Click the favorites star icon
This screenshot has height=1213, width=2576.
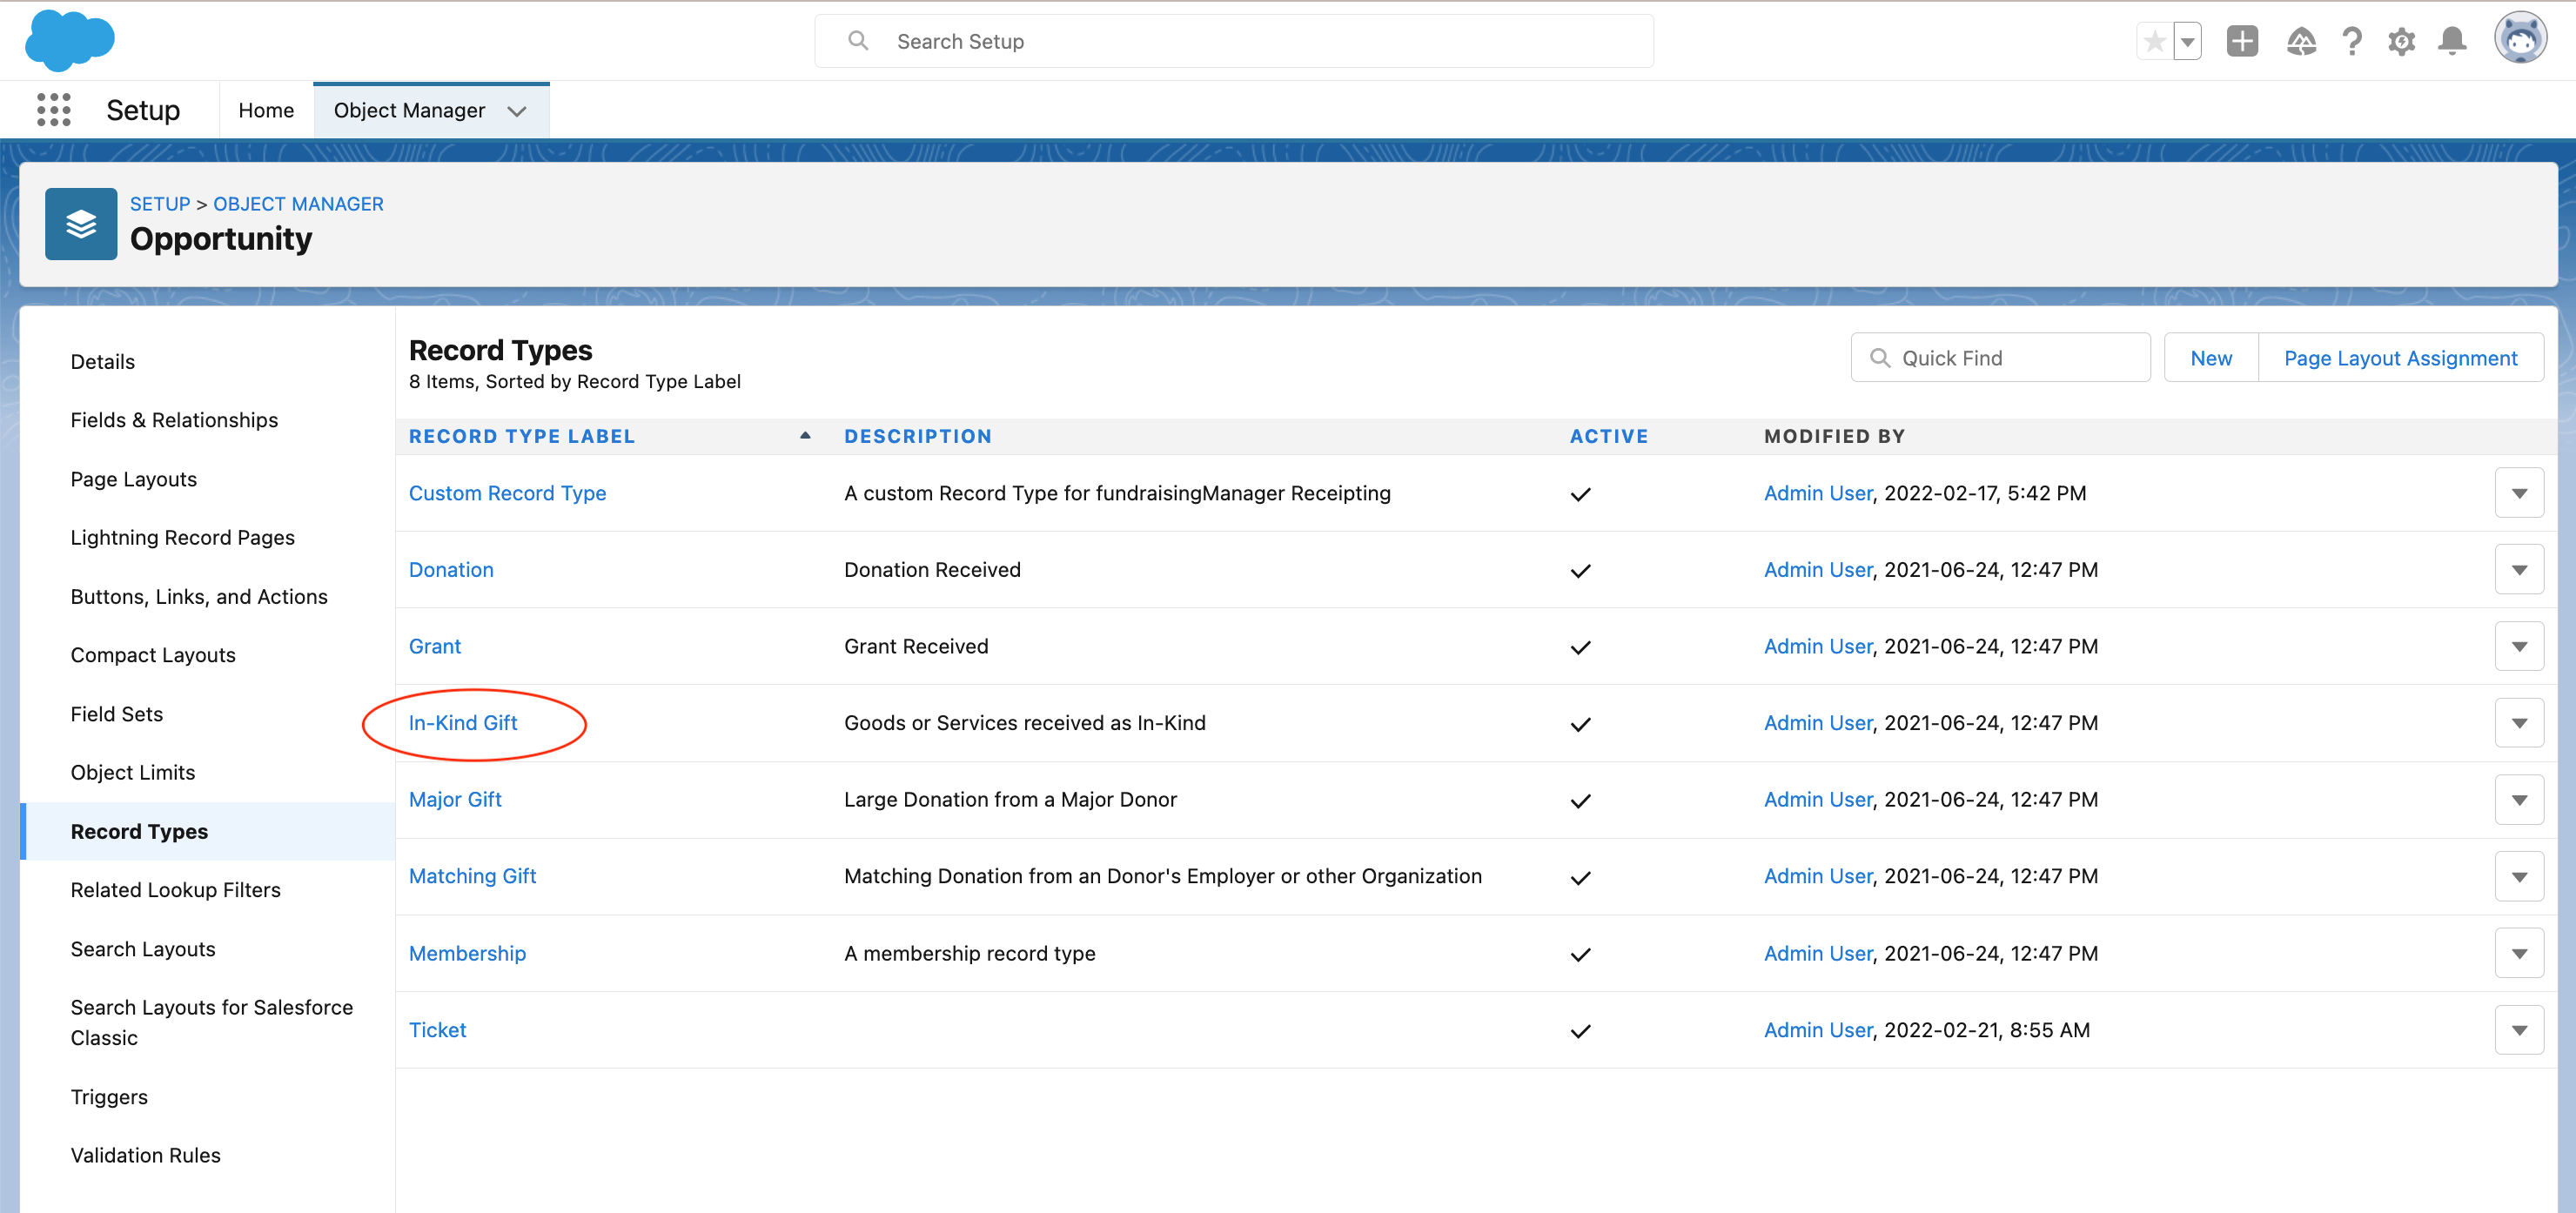(x=2154, y=42)
